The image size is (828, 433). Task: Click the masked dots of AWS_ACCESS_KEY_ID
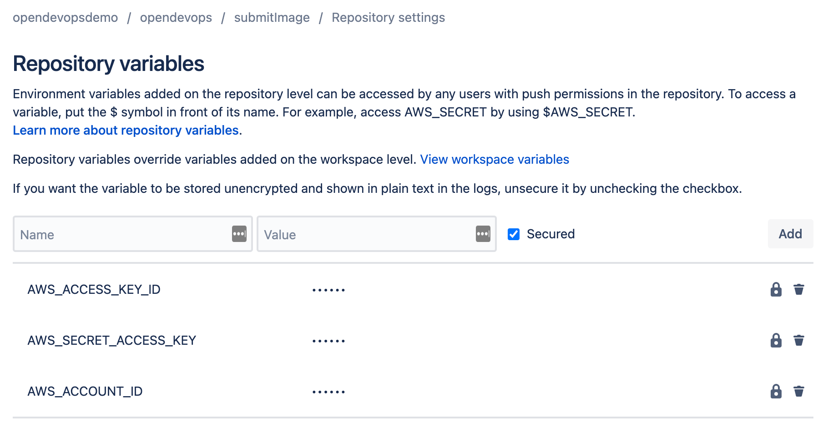point(328,289)
